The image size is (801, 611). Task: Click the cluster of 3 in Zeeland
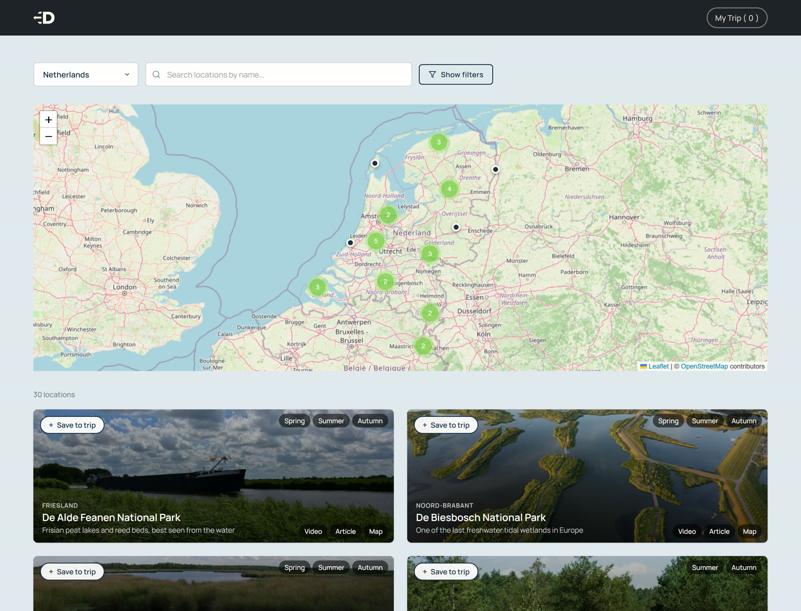coord(317,287)
